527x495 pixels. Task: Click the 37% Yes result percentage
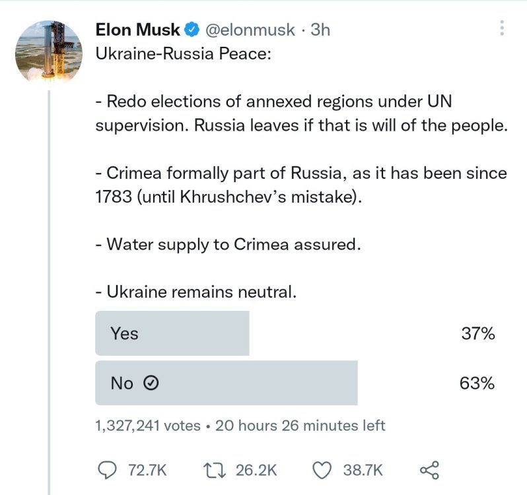click(478, 333)
